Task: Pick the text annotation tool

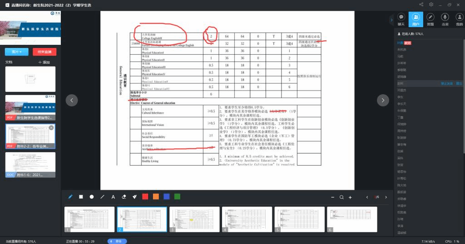Action: [113, 197]
